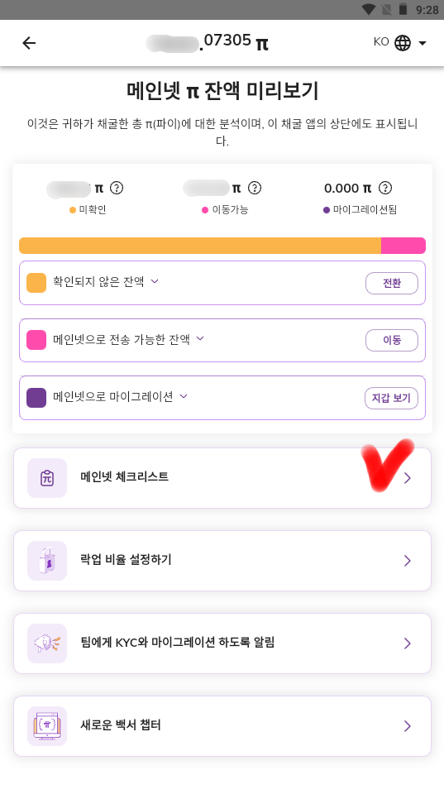Open help icon beside 0.000 π 마이그레이션됨
Viewport: 444px width, 794px height.
point(385,188)
